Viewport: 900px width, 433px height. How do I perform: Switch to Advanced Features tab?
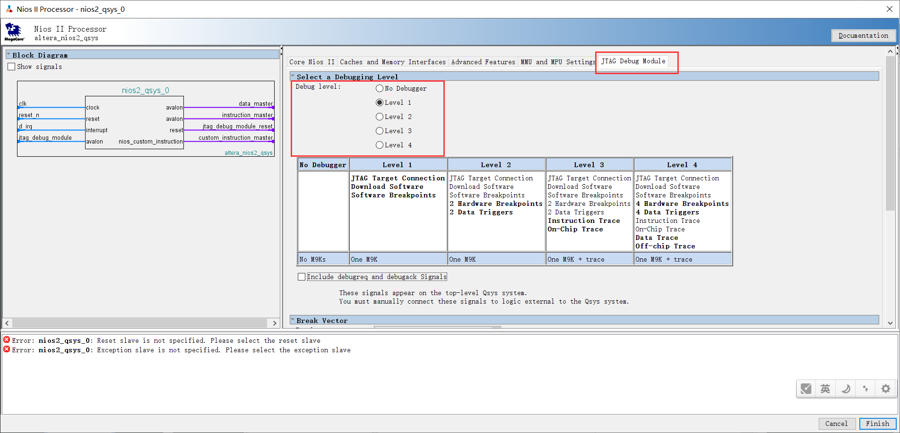pyautogui.click(x=483, y=62)
